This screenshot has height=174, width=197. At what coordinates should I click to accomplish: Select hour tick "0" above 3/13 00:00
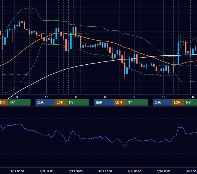point(76,97)
